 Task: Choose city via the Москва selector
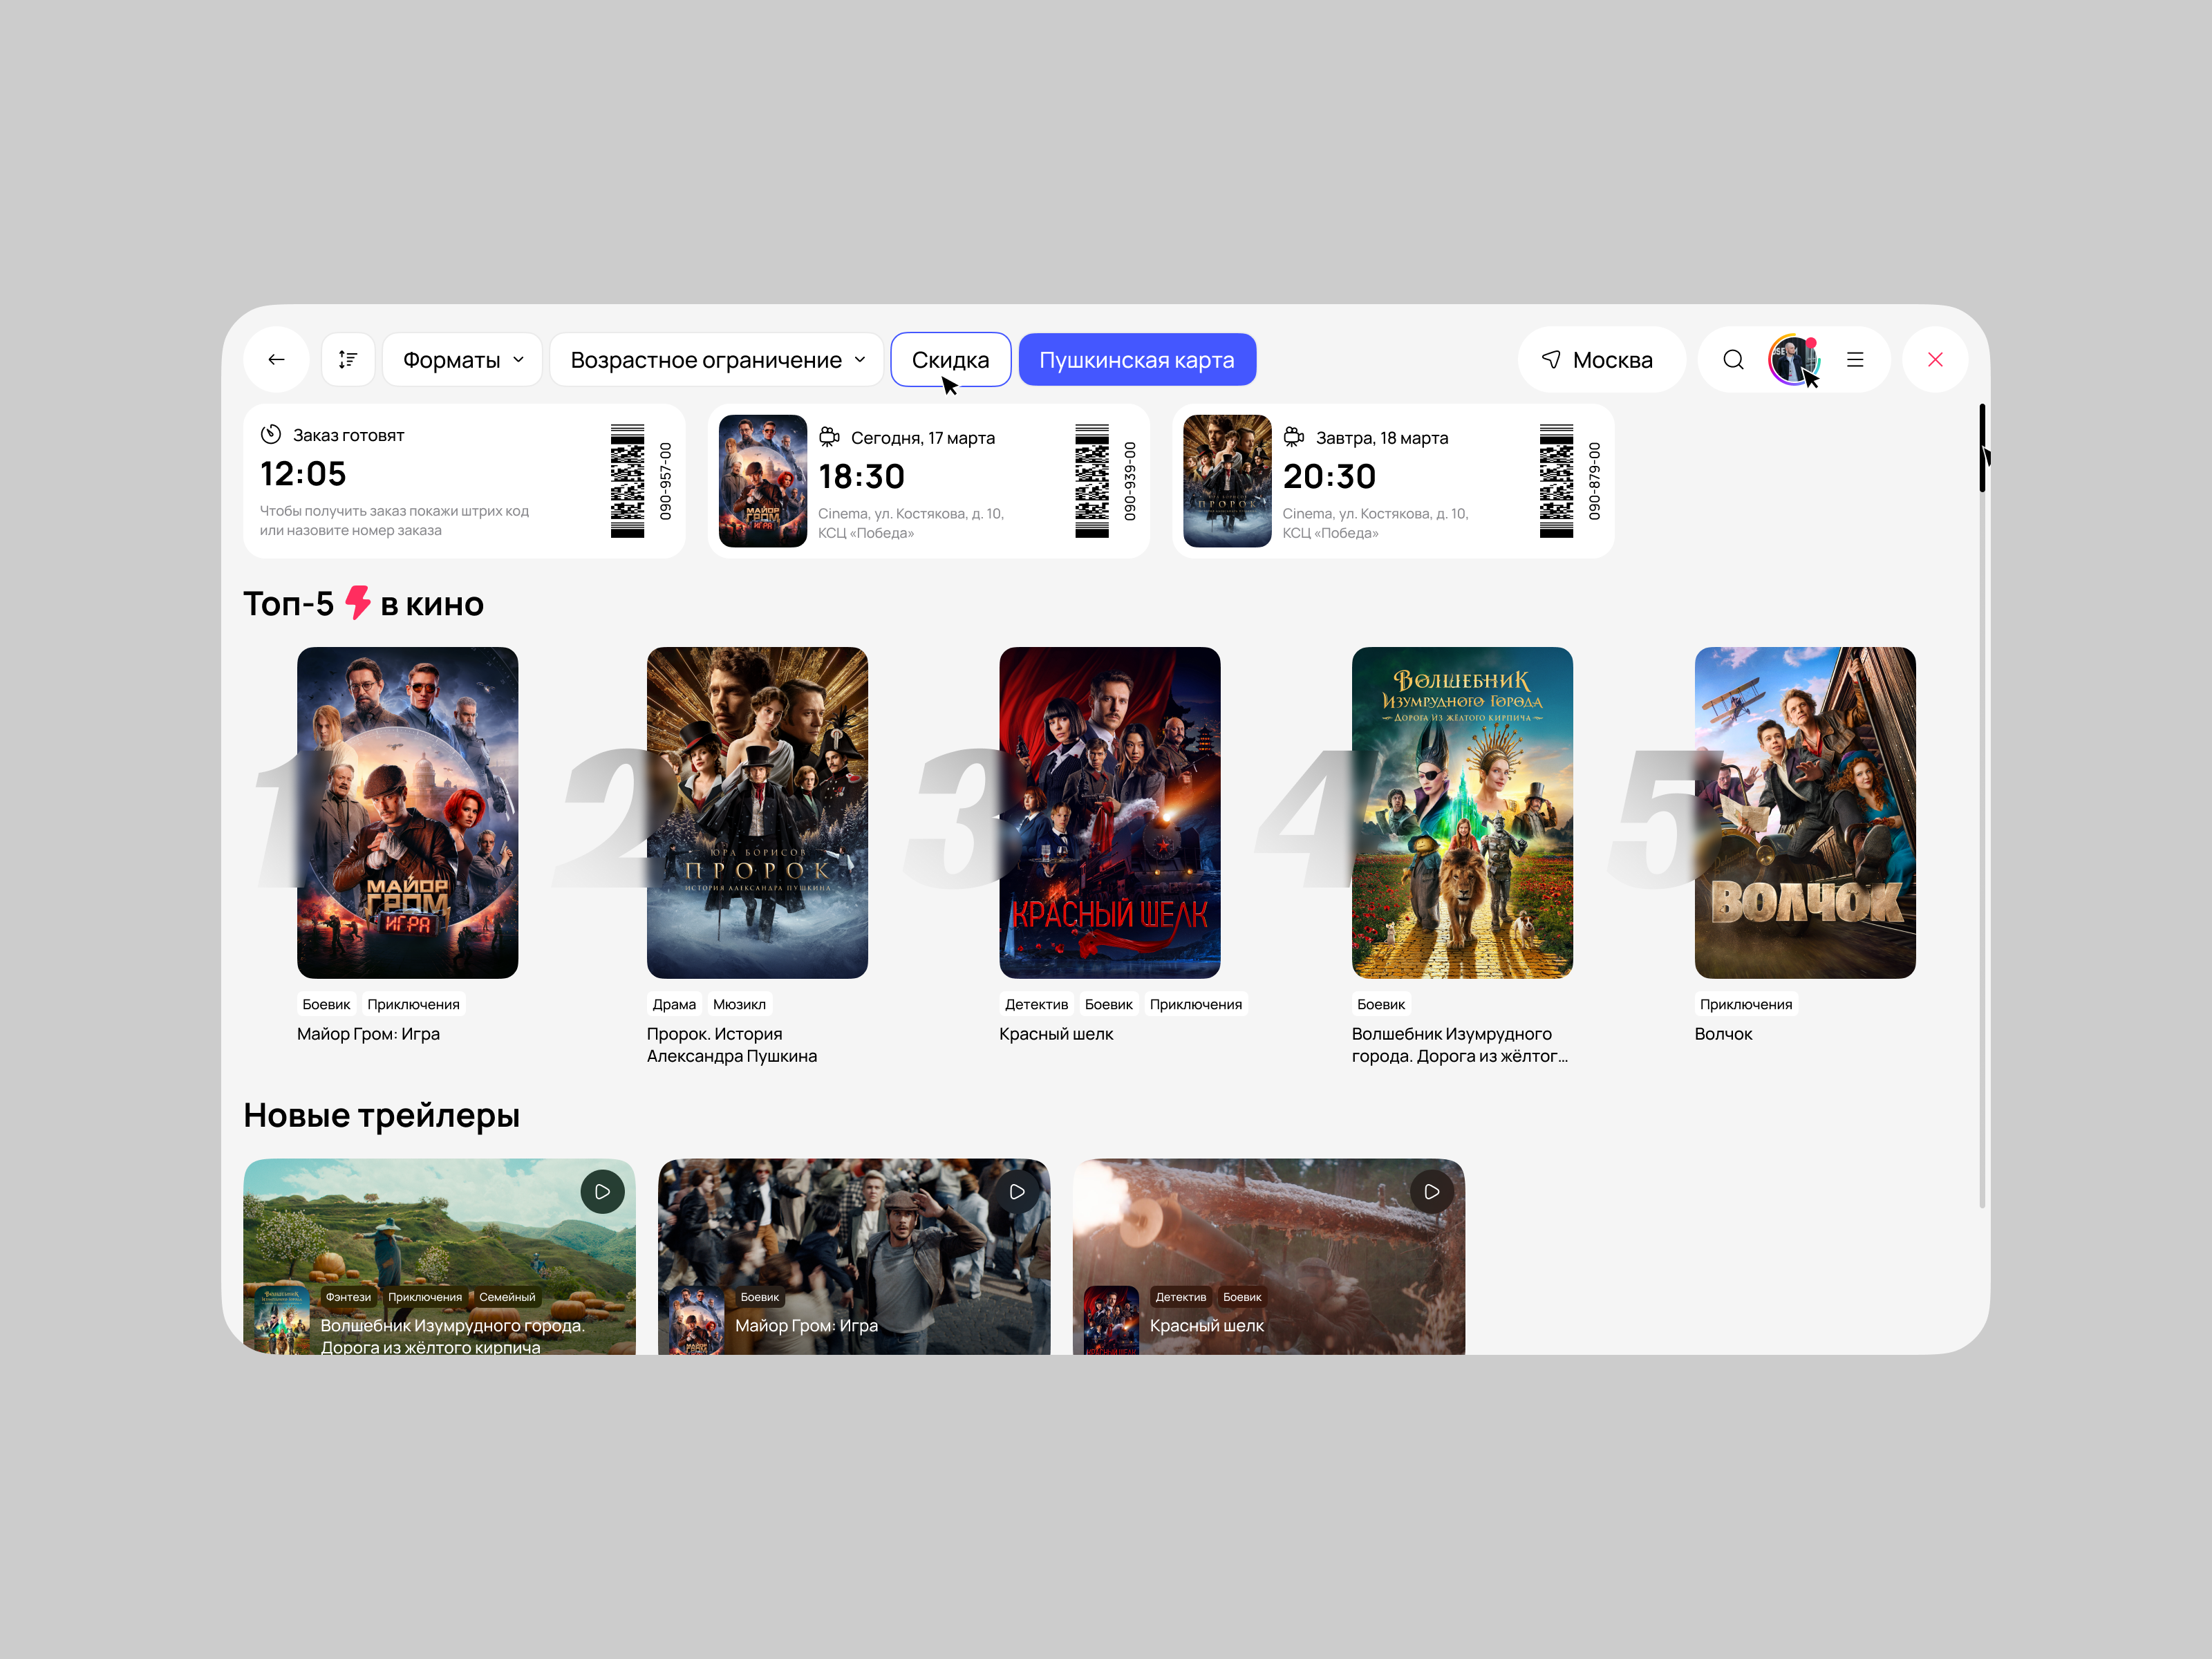pos(1601,360)
